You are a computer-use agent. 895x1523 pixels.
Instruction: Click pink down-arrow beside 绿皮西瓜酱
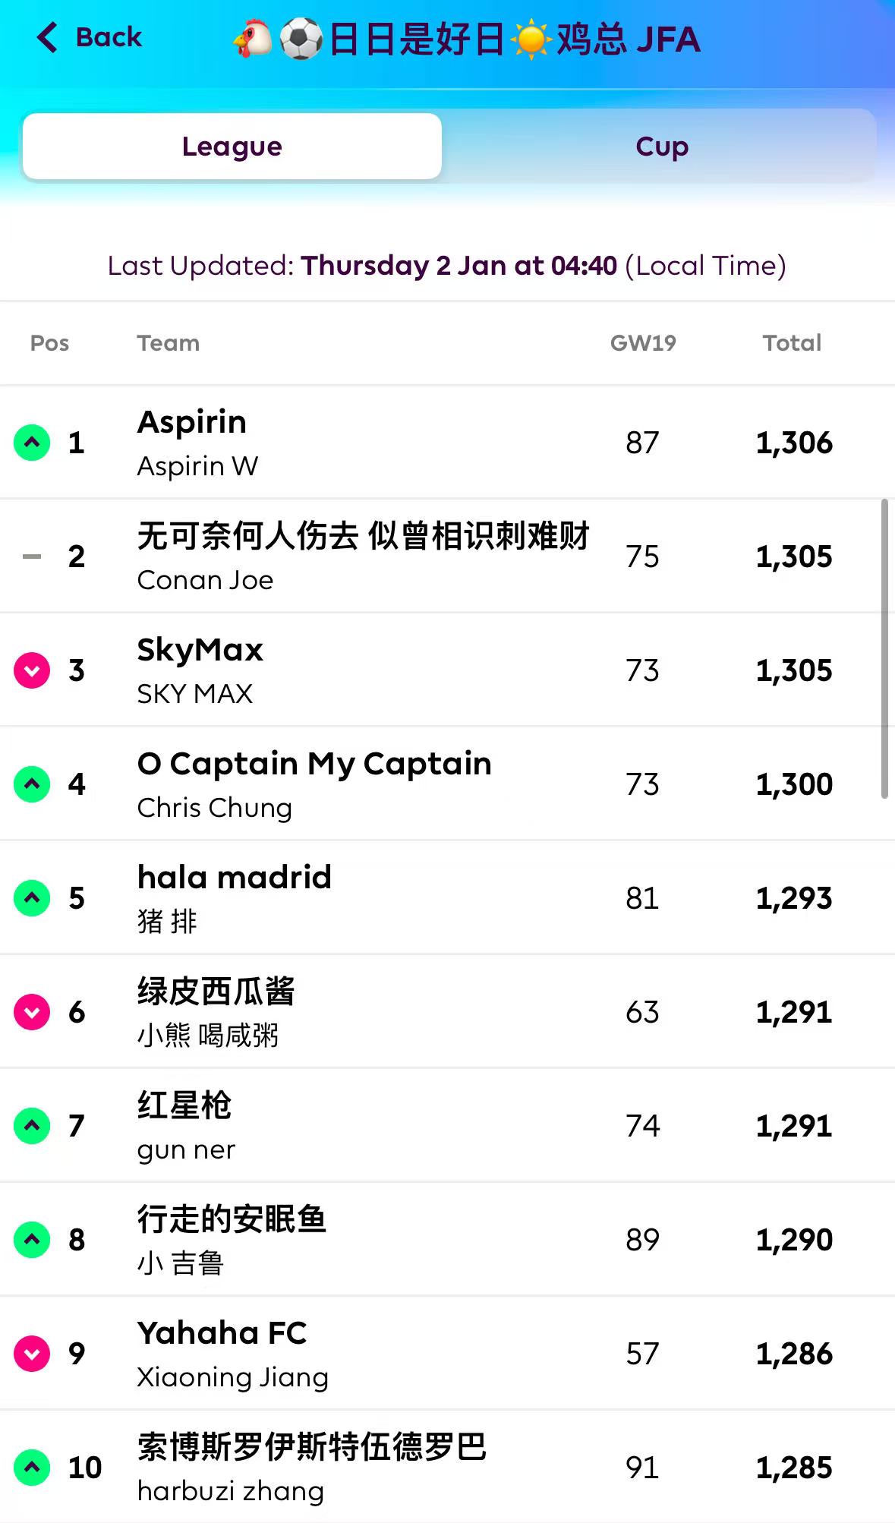32,1012
